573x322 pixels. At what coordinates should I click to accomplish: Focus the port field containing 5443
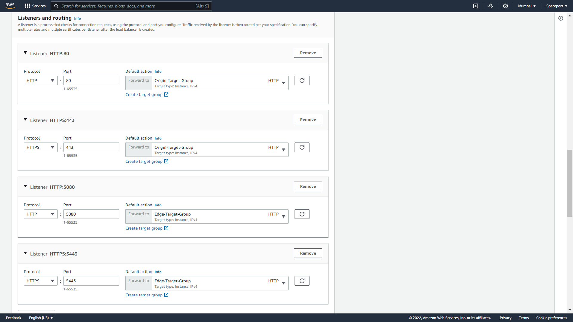pyautogui.click(x=91, y=281)
